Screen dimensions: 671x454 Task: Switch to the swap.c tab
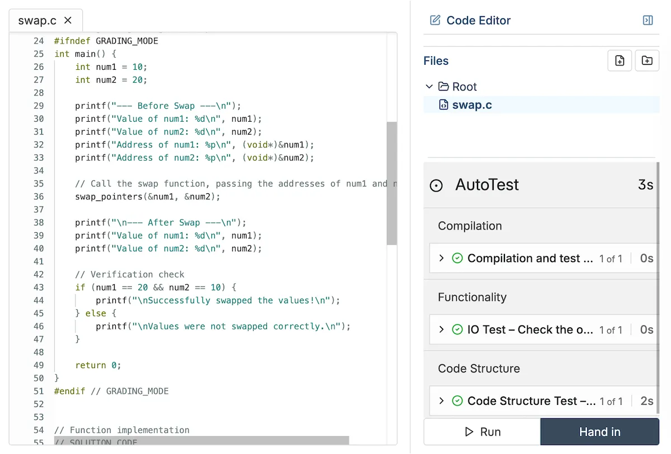[38, 20]
